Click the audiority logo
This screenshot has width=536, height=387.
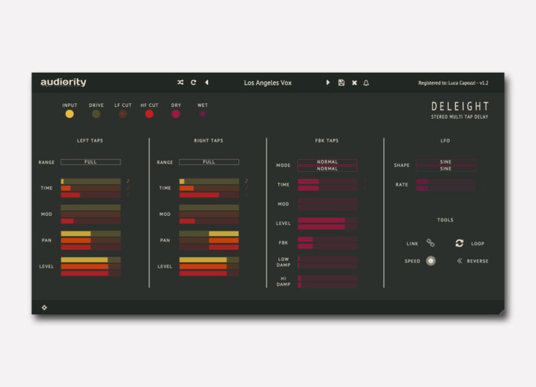tap(64, 82)
